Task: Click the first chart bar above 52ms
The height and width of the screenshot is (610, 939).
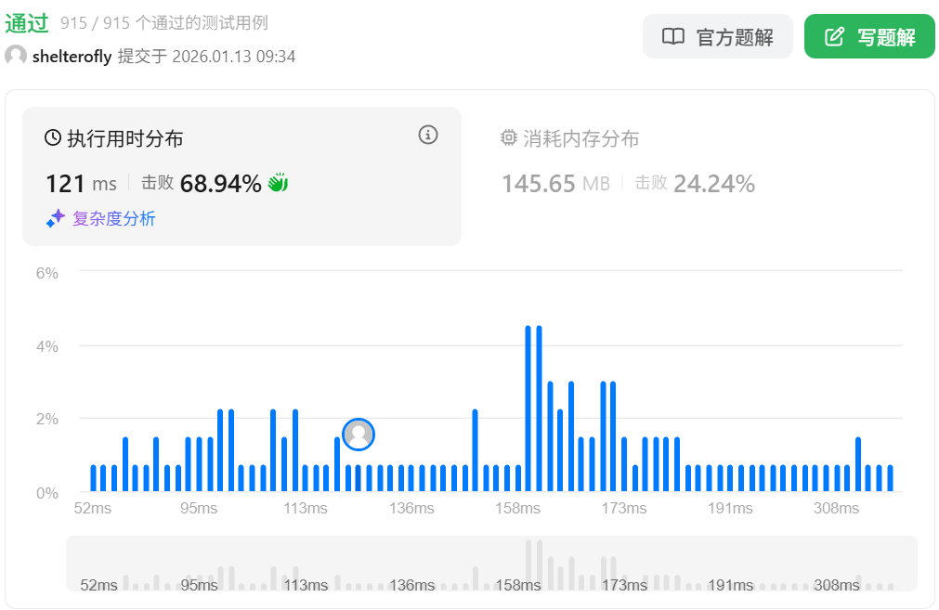Action: (94, 478)
